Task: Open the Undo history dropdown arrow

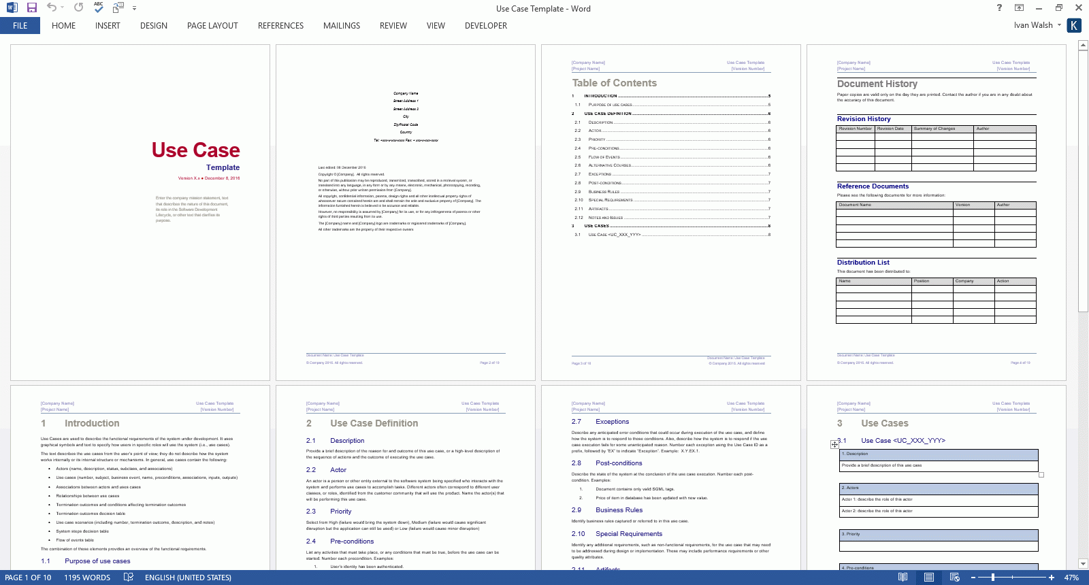Action: 62,7
